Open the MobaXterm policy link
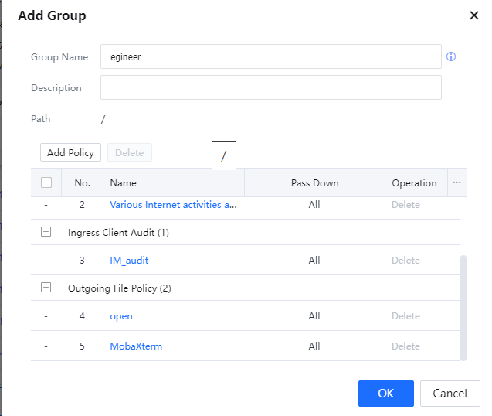Viewport: 492px width, 416px height. coord(136,346)
